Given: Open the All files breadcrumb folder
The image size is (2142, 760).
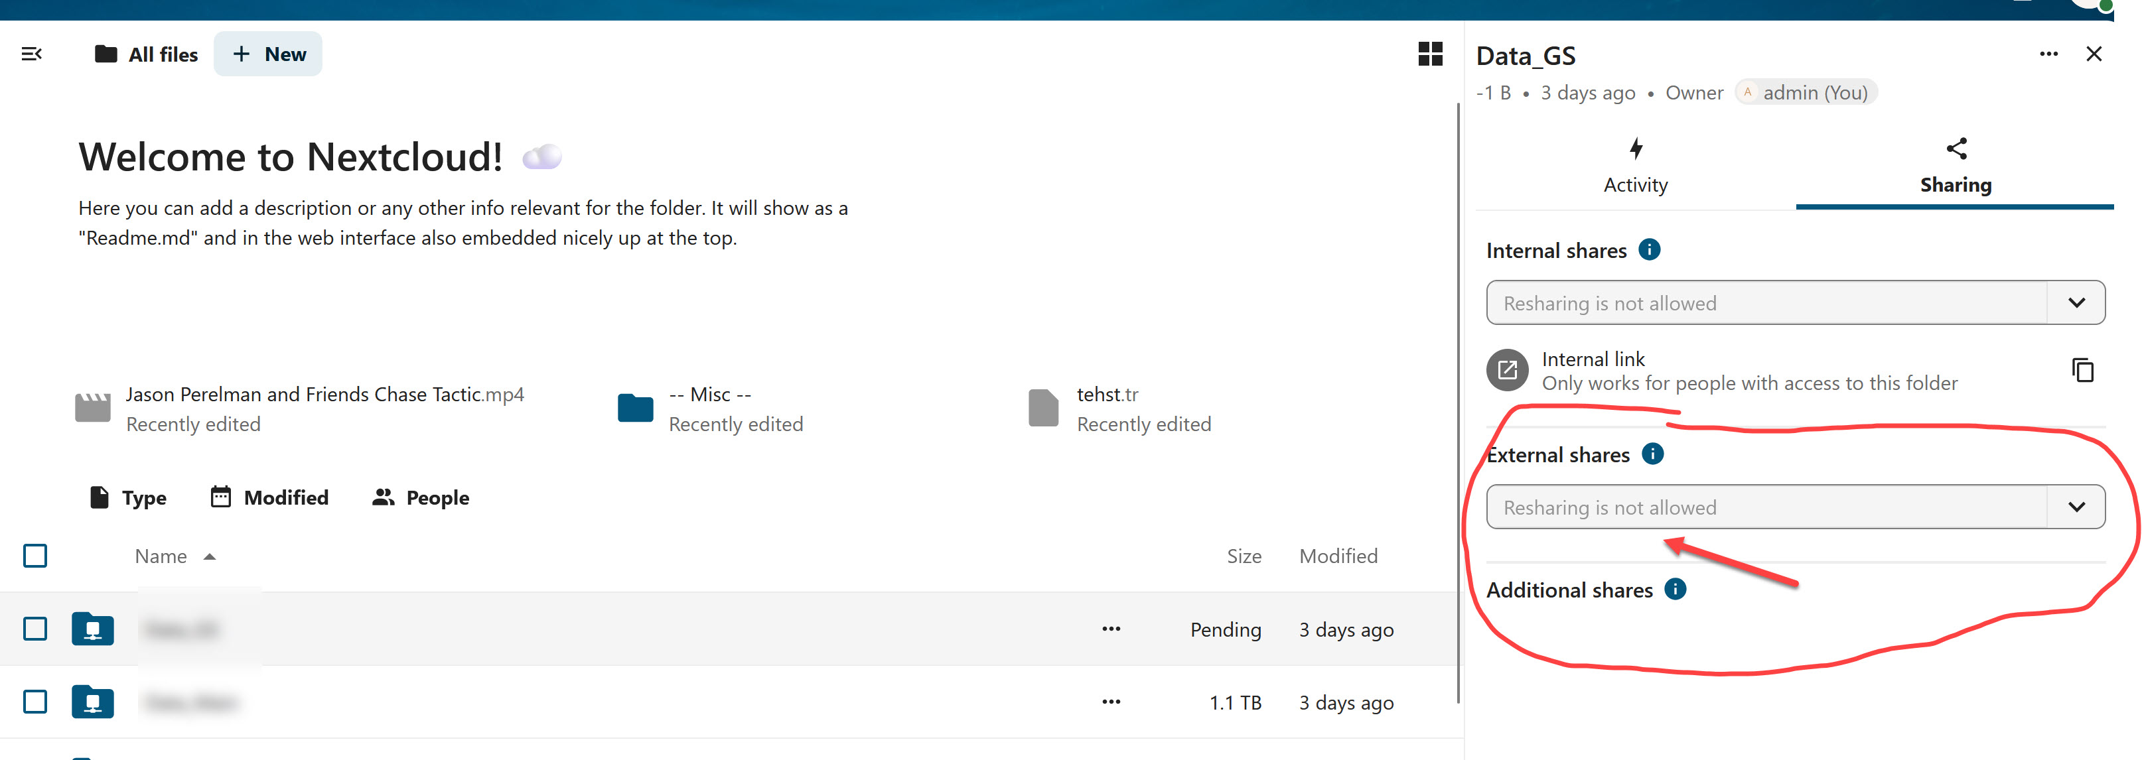Looking at the screenshot, I should coord(147,54).
